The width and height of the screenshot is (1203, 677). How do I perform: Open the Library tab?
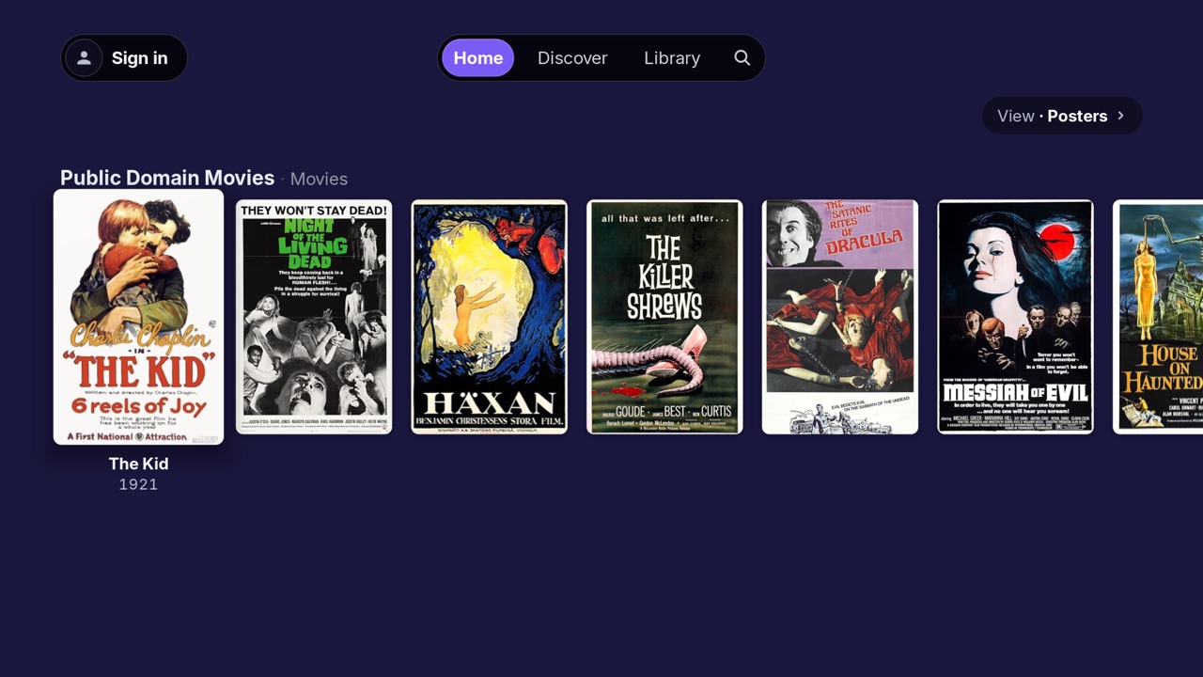pyautogui.click(x=672, y=58)
